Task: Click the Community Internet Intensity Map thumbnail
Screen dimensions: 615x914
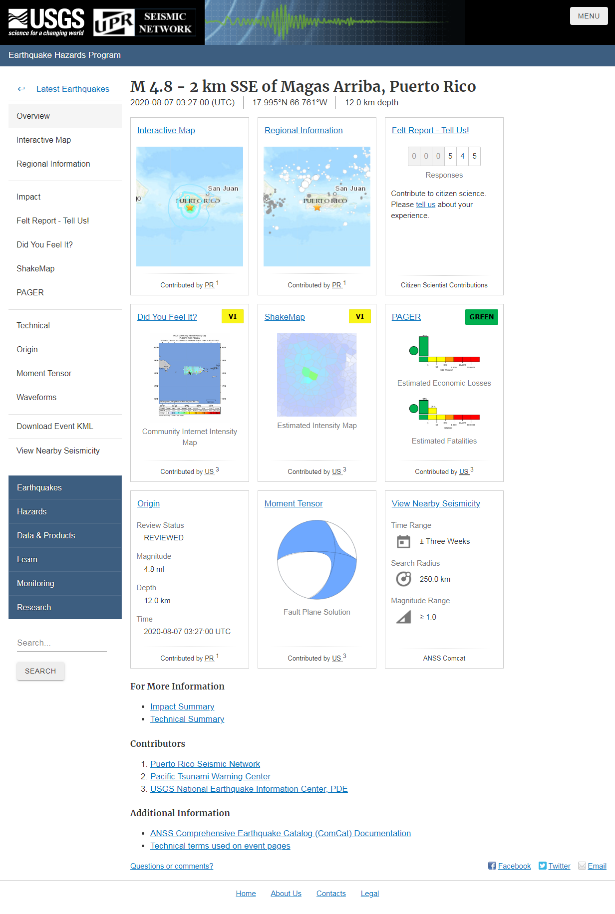Action: point(190,375)
